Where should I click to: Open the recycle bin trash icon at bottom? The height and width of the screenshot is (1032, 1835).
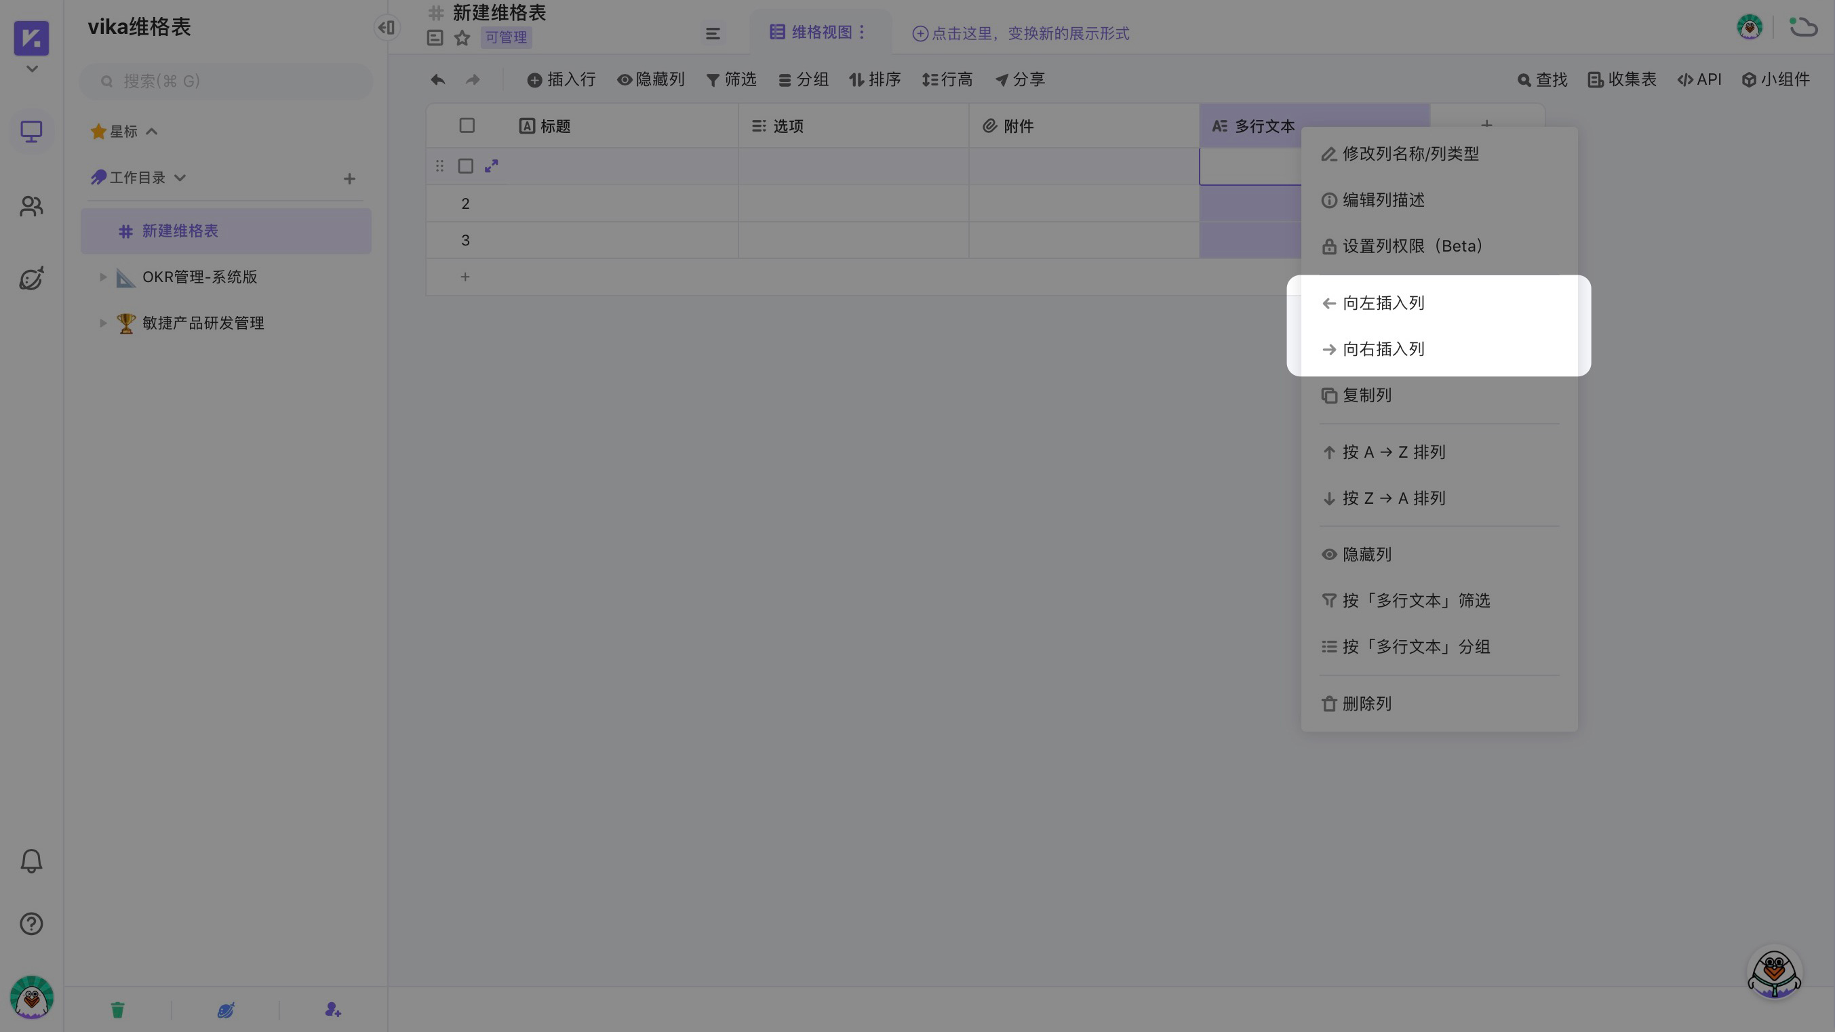click(x=117, y=1009)
